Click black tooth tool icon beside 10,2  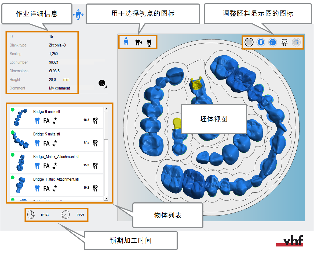pyautogui.click(x=95, y=188)
